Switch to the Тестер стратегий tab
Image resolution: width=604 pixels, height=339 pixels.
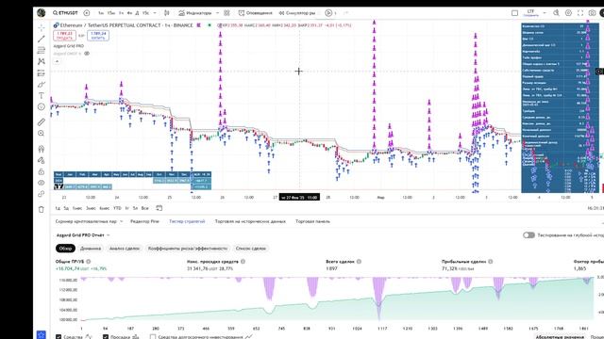(187, 221)
